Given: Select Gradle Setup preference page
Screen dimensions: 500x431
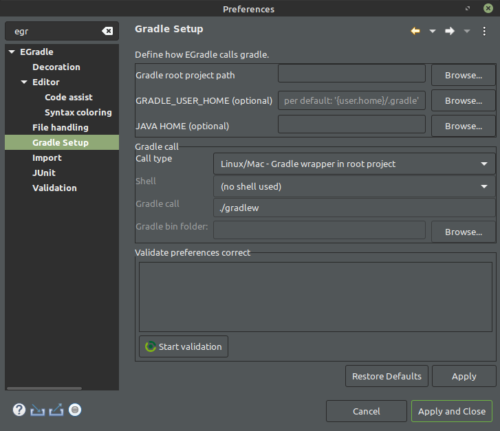Looking at the screenshot, I should coord(62,142).
